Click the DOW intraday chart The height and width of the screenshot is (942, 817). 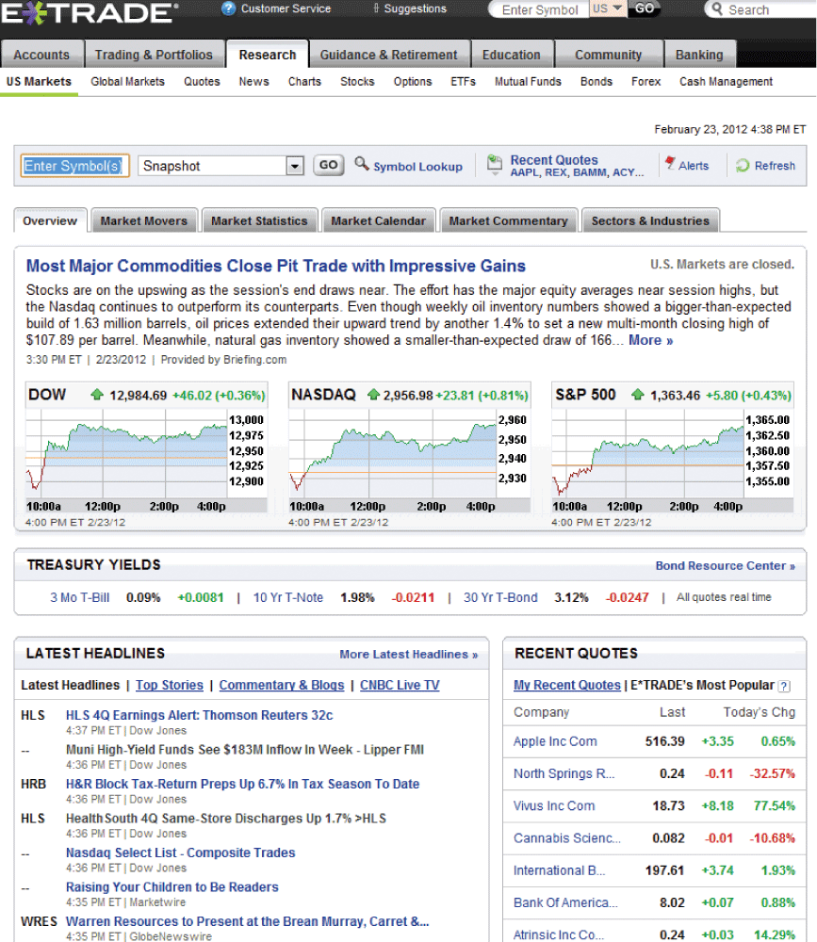pos(146,461)
